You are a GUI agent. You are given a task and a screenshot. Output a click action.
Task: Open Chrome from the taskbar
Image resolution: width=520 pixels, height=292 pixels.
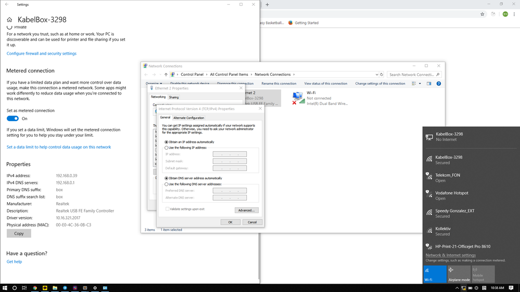(35, 288)
